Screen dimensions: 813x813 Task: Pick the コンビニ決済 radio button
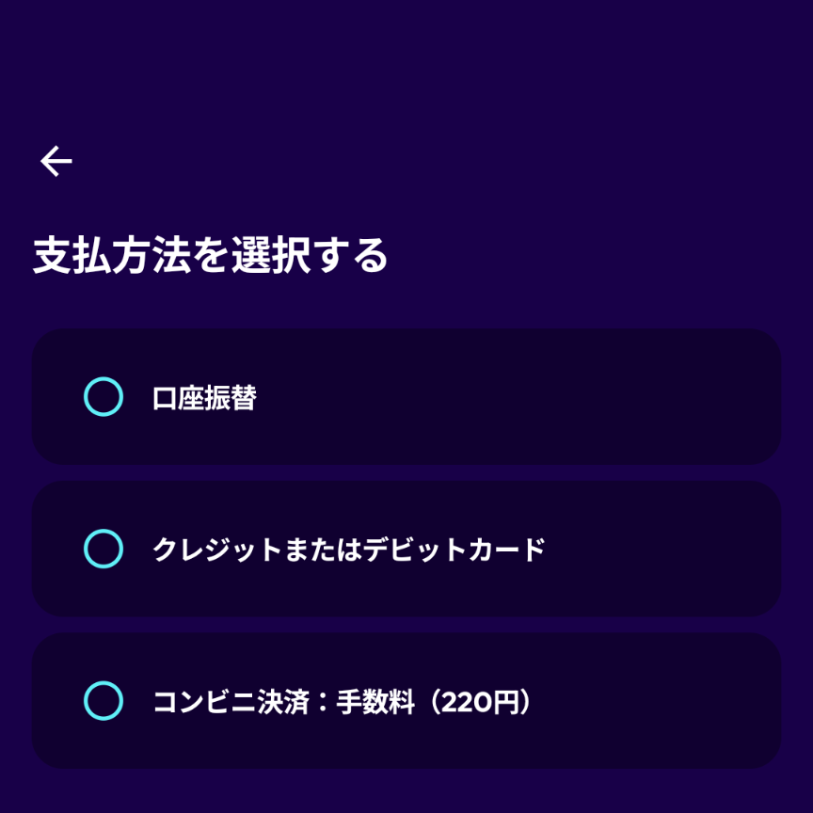(104, 701)
